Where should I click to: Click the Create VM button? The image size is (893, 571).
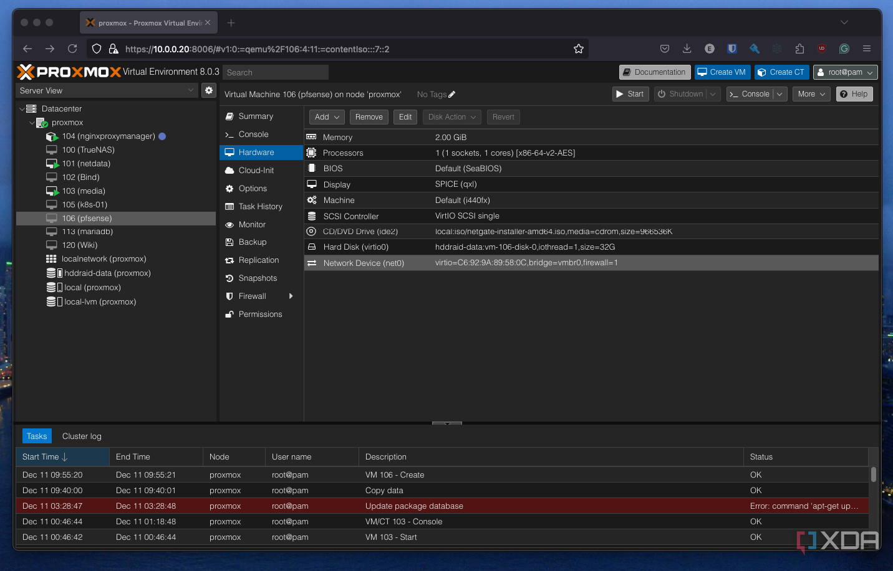[722, 72]
